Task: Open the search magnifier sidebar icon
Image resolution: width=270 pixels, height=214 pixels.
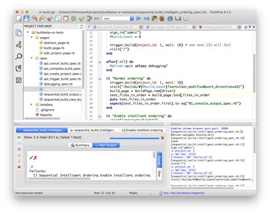Action: coord(19,56)
